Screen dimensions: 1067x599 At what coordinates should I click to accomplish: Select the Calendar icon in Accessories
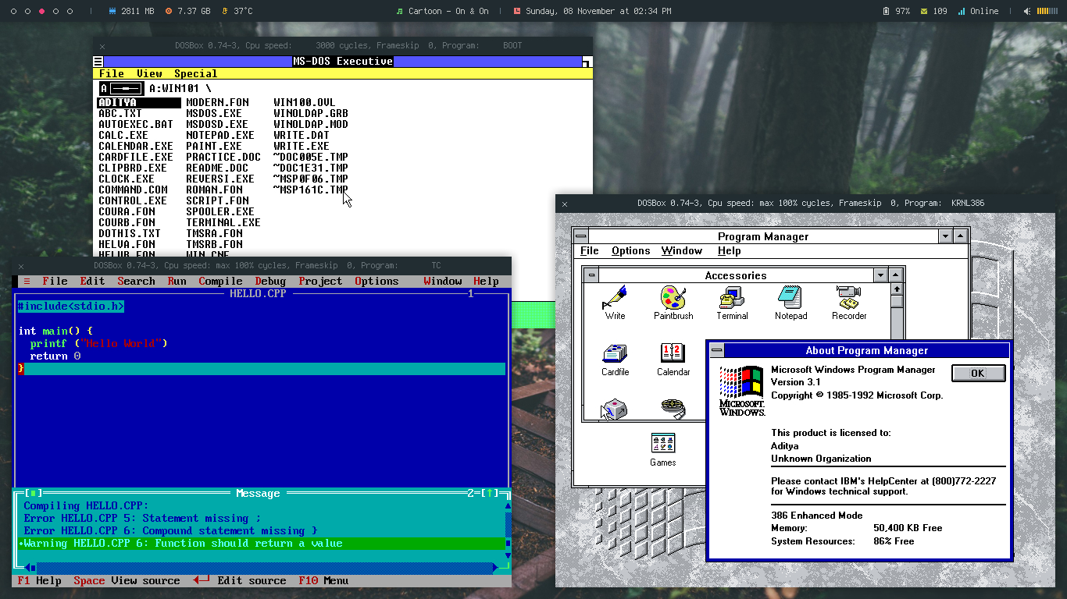(x=673, y=353)
